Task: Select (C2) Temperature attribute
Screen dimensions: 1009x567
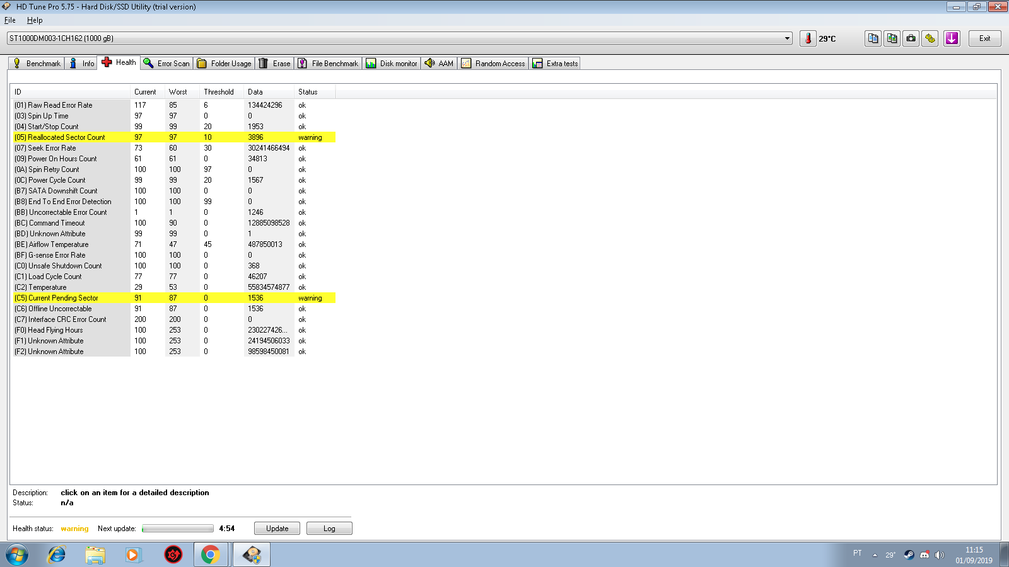Action: point(173,287)
